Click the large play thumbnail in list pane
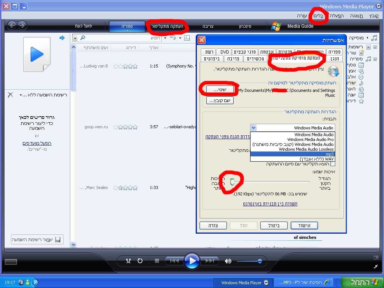The width and height of the screenshot is (384, 288). point(37,54)
